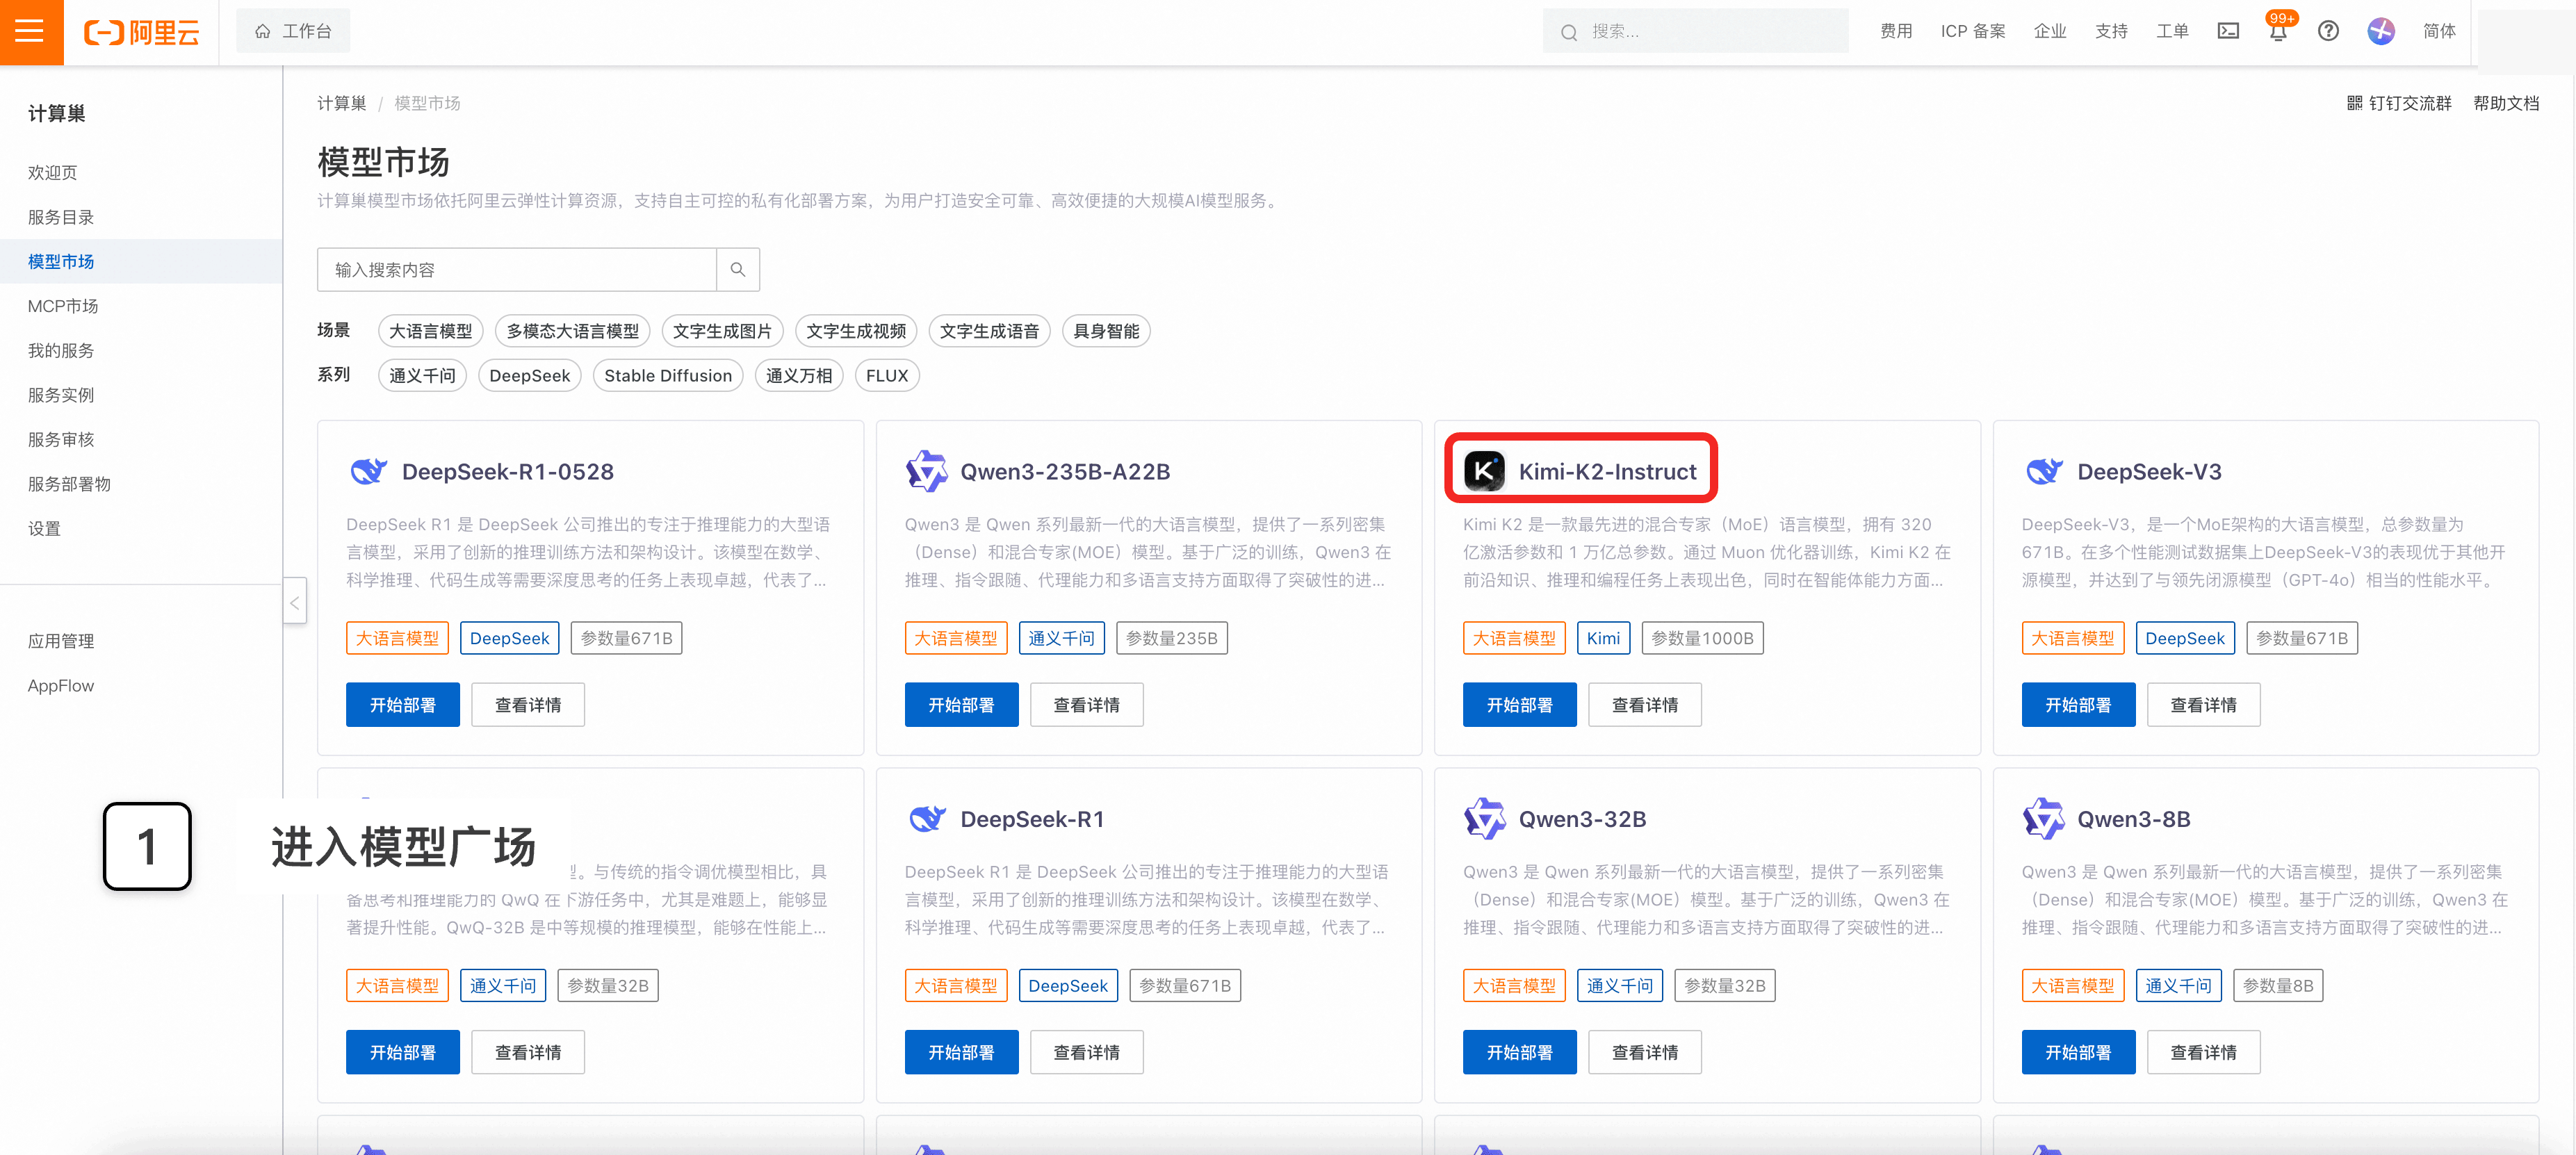Open 欢迎页 in the sidebar

click(x=52, y=172)
